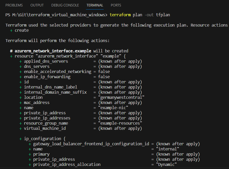Click the '"germanywestcentral"' location value
This screenshot has height=169, width=229.
click(x=121, y=97)
